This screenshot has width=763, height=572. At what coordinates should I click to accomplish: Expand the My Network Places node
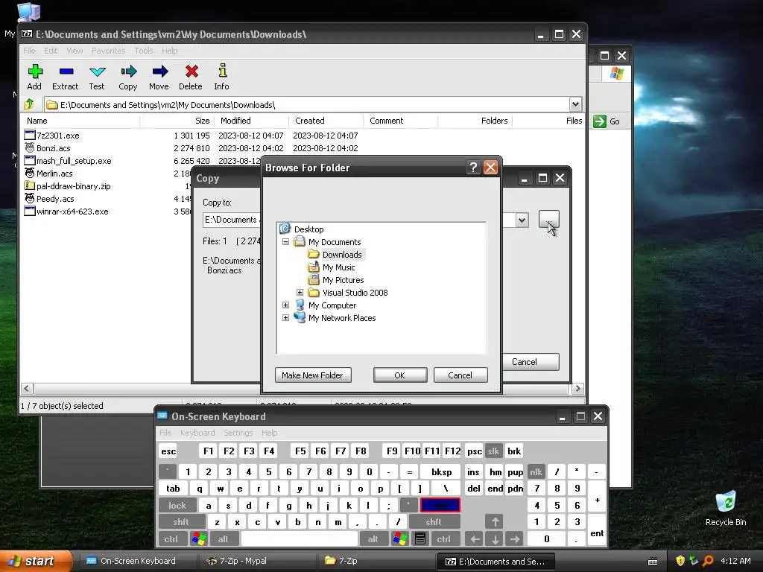(285, 317)
